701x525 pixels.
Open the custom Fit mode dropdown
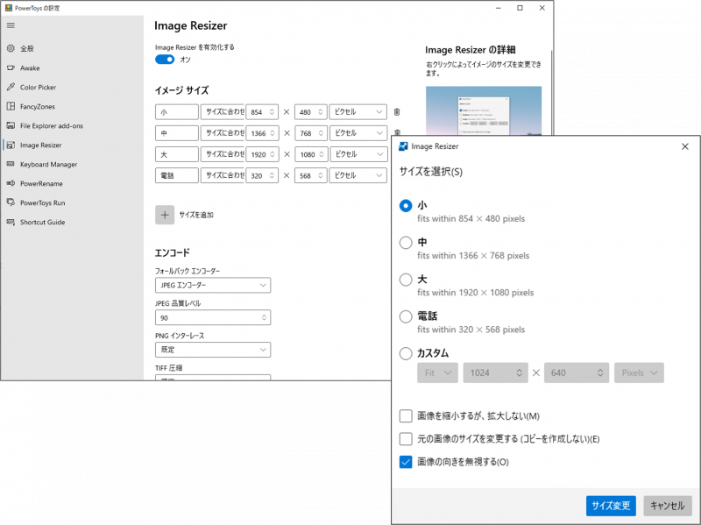tap(437, 372)
